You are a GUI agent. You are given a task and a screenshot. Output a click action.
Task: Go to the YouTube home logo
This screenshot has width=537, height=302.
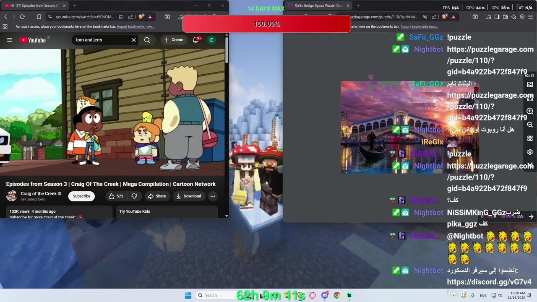[x=33, y=40]
